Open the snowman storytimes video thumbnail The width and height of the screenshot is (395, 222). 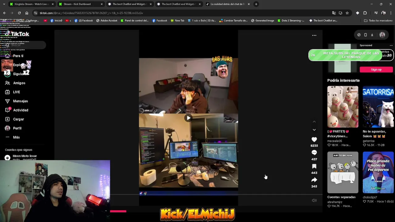(343, 107)
